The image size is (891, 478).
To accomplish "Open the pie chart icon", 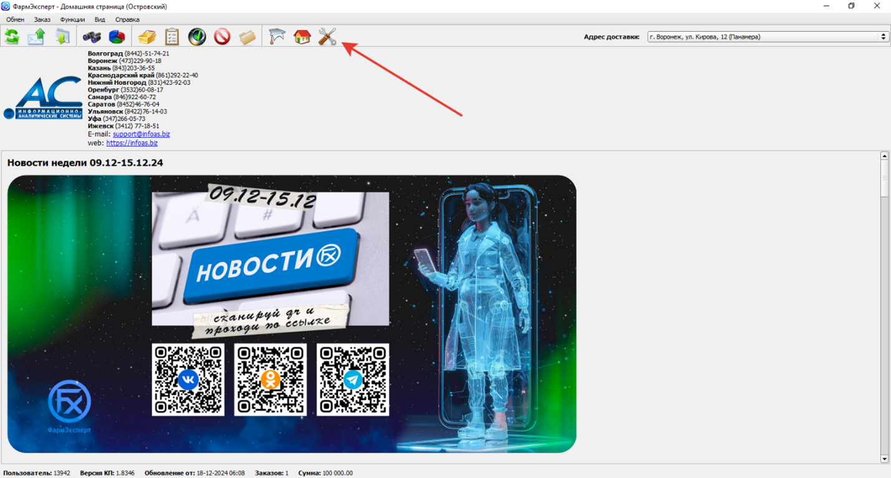I will coord(117,37).
